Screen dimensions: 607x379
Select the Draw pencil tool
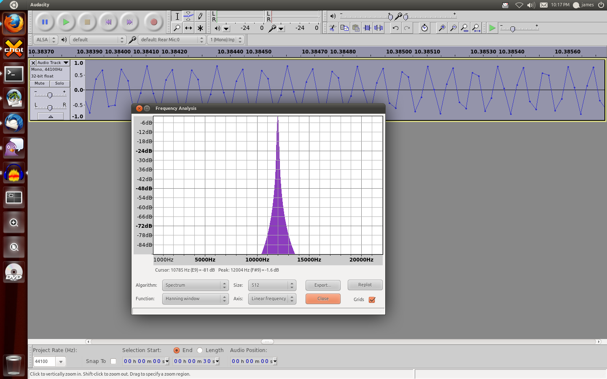pos(200,16)
